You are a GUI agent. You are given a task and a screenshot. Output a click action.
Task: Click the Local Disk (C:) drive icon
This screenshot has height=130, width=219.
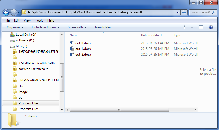(x=12, y=35)
